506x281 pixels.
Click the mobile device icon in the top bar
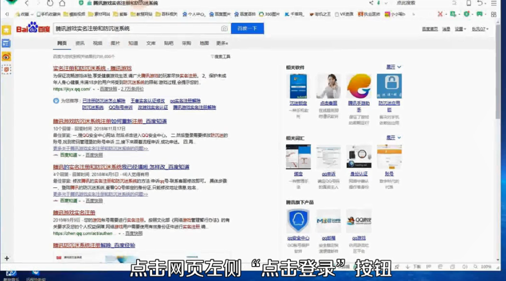[x=469, y=3]
